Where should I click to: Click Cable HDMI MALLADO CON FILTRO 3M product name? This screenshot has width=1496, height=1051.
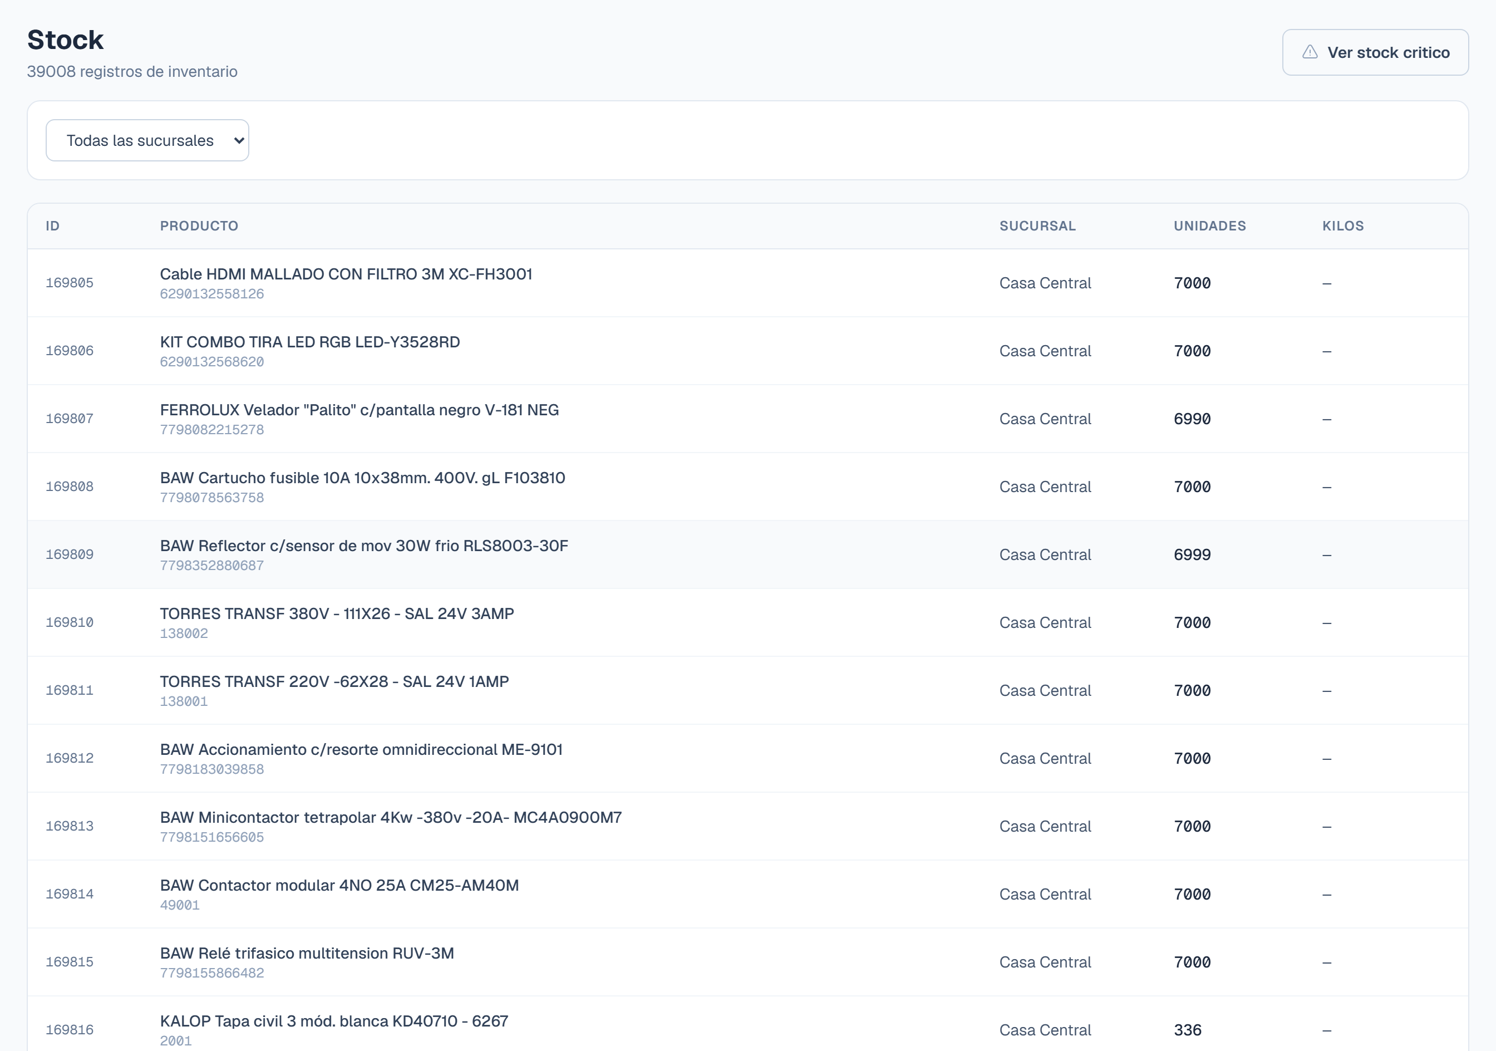(346, 274)
